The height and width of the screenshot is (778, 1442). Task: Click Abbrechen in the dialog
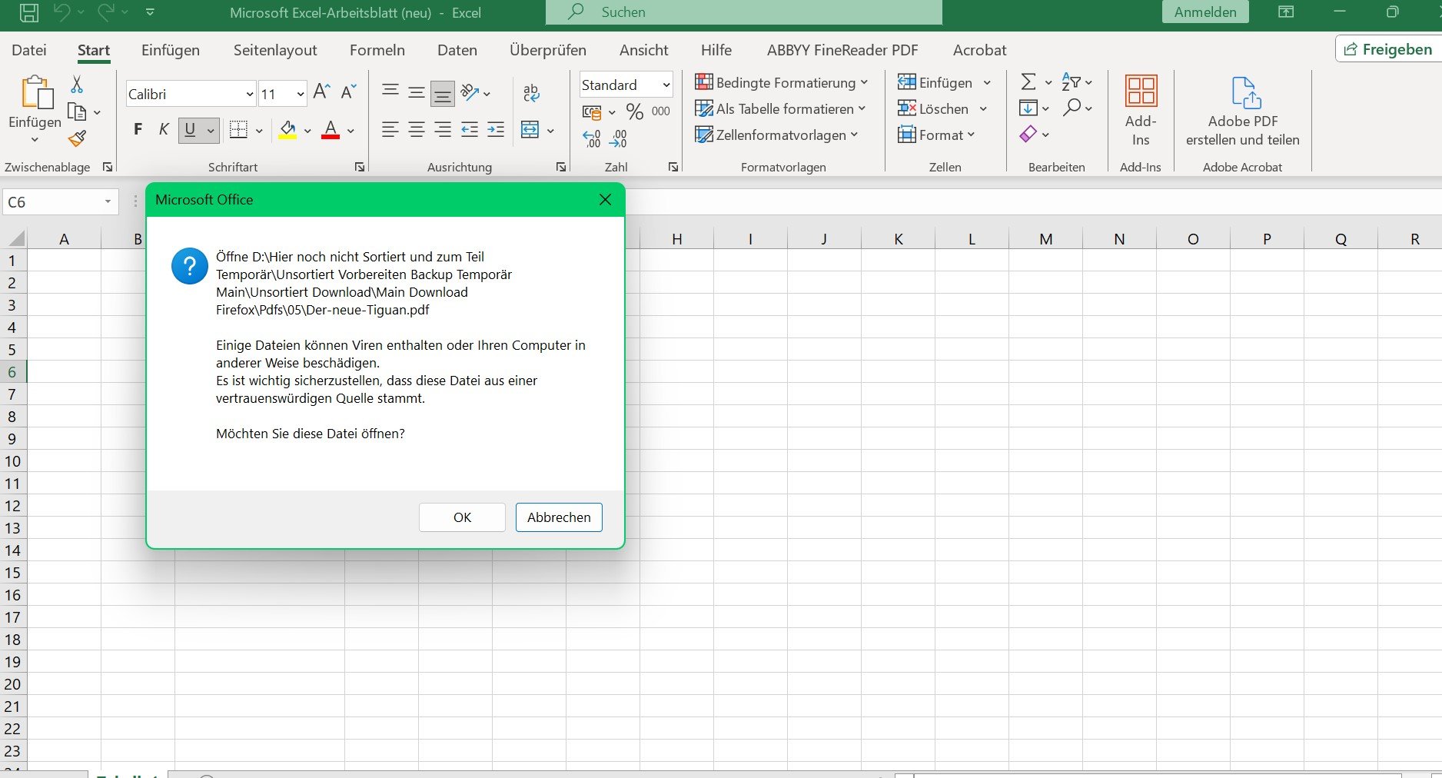coord(559,517)
